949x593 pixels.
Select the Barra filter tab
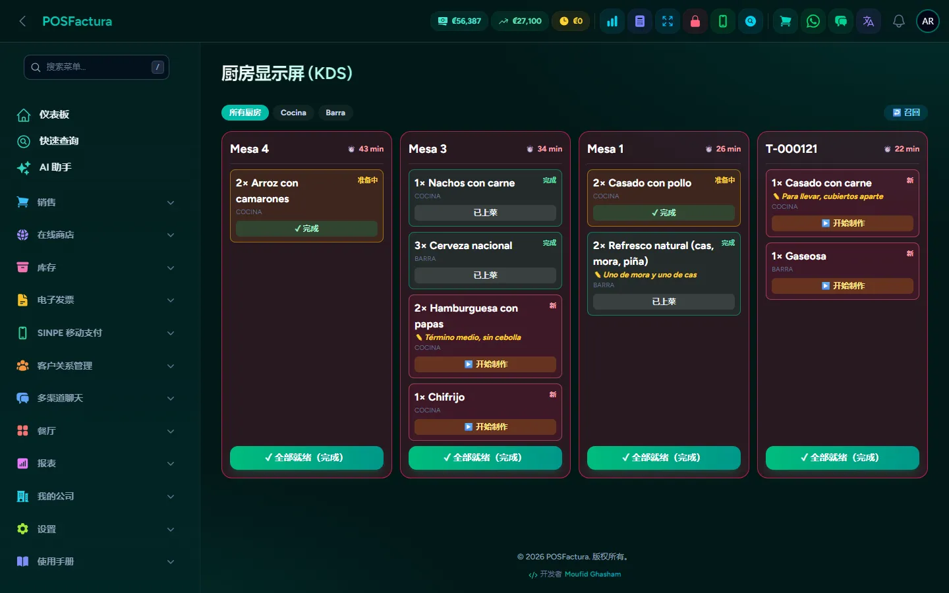click(335, 113)
